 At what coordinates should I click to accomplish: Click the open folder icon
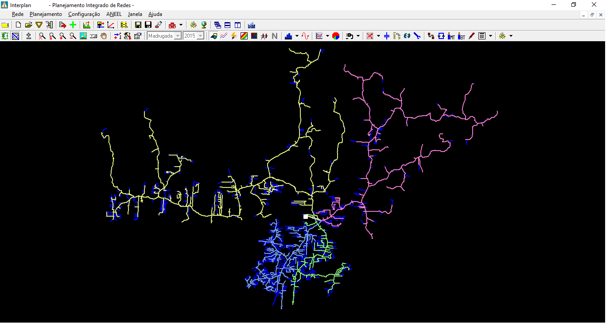[29, 25]
